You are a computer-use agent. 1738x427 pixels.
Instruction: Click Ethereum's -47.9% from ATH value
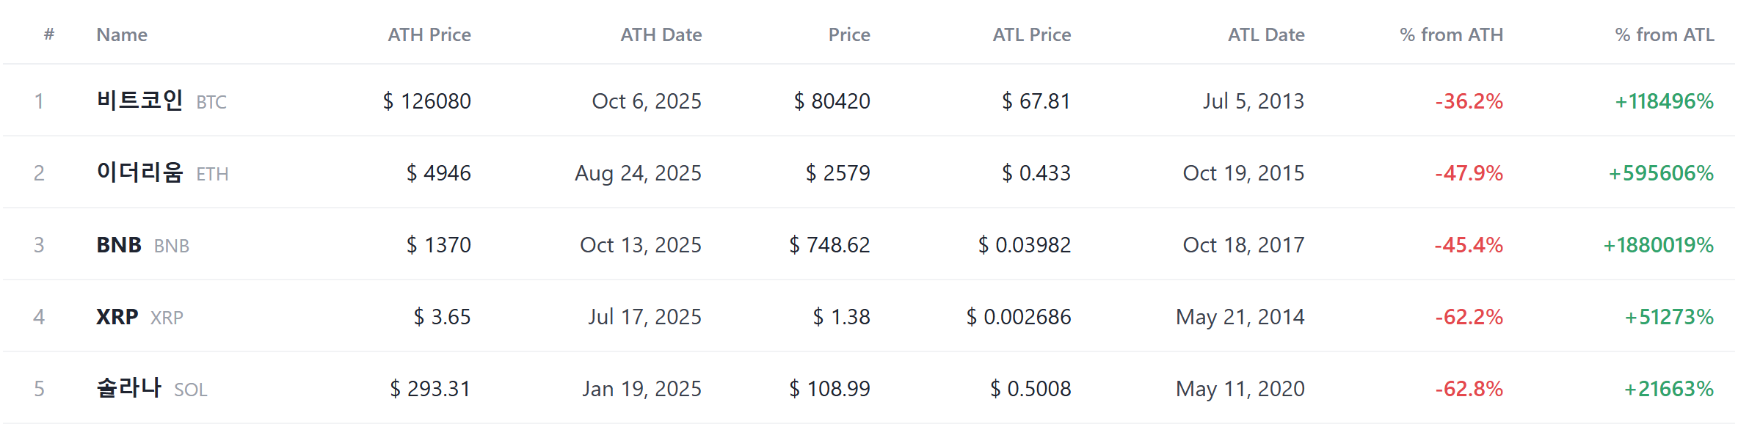tap(1469, 172)
